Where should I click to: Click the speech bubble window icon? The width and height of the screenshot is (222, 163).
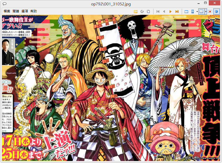point(5,4)
